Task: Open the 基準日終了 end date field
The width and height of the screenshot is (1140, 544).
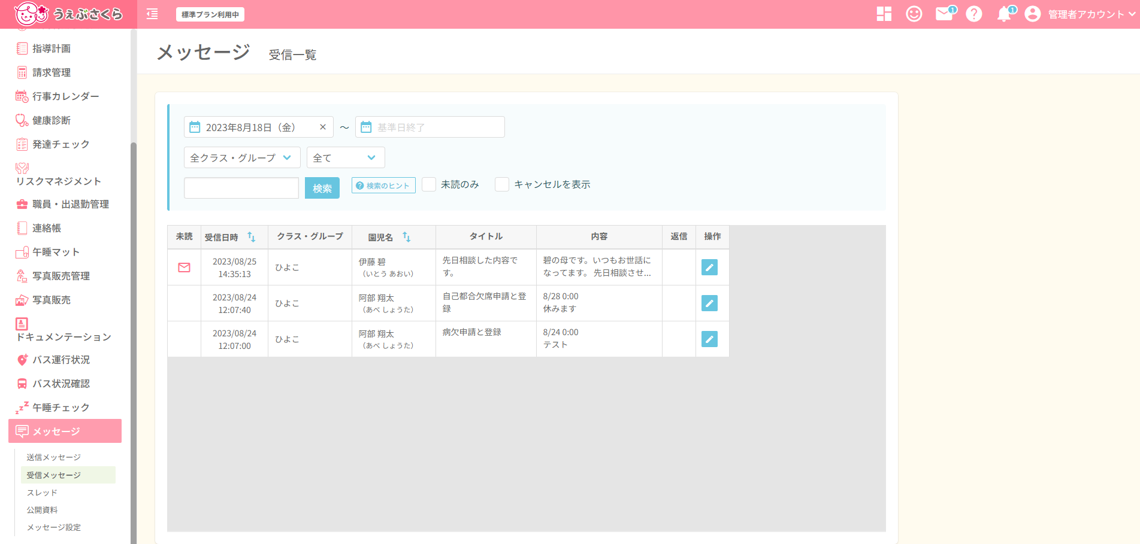Action: [430, 127]
